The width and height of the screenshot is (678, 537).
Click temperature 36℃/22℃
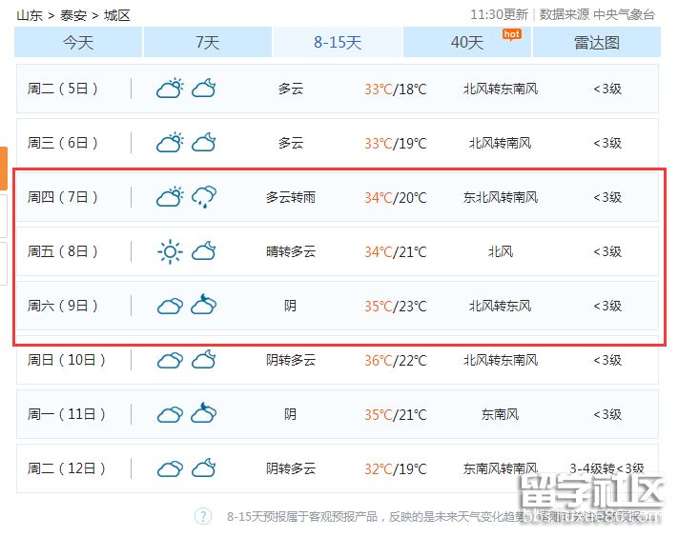point(395,361)
